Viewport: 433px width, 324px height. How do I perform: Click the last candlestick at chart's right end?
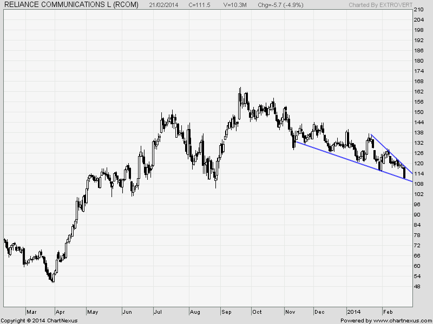click(405, 173)
